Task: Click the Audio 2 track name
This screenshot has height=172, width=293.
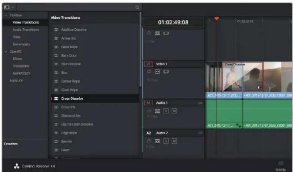Action: pyautogui.click(x=162, y=133)
